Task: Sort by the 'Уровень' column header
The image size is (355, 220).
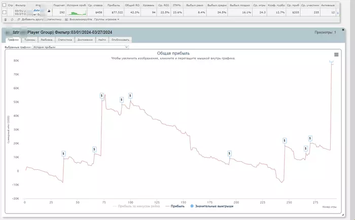Action: pyautogui.click(x=149, y=5)
